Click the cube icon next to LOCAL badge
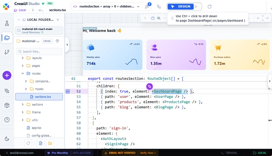Image resolution: width=272 pixels, height=156 pixels. [57, 41]
